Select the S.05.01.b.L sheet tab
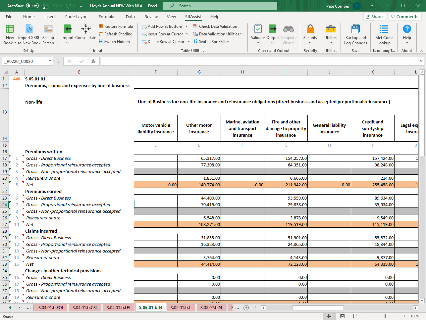The width and height of the screenshot is (426, 320). tap(181, 307)
